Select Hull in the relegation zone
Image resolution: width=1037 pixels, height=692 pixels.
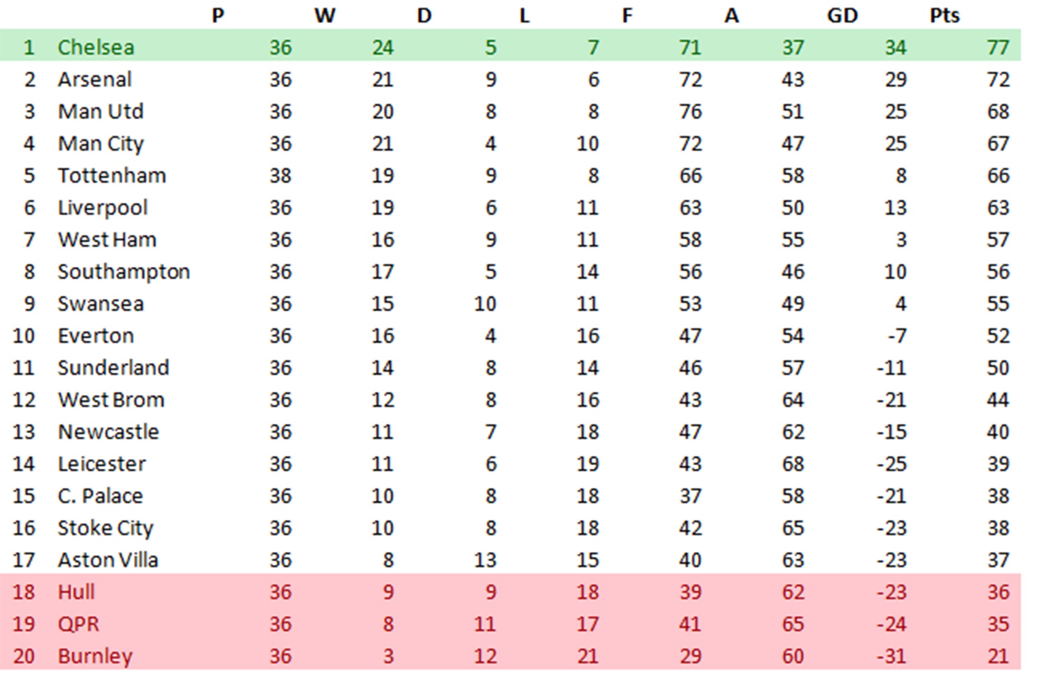tap(76, 592)
